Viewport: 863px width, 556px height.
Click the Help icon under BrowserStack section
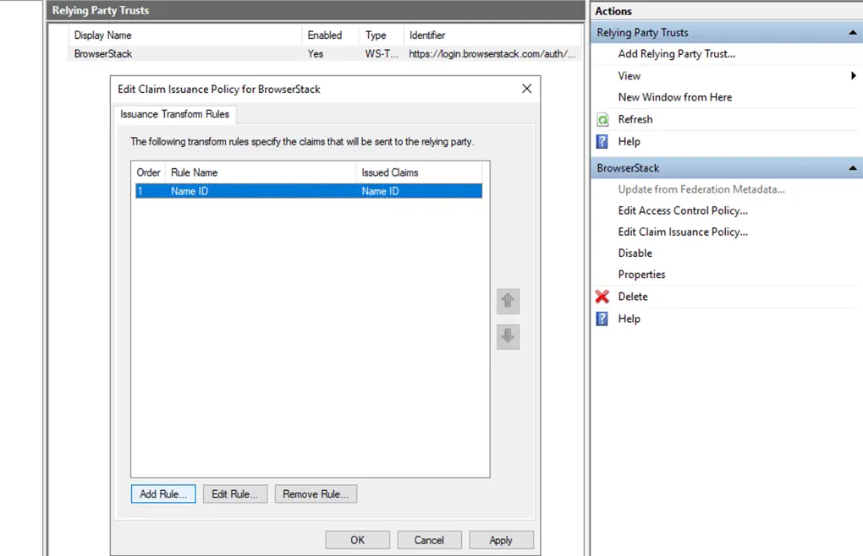(x=602, y=319)
